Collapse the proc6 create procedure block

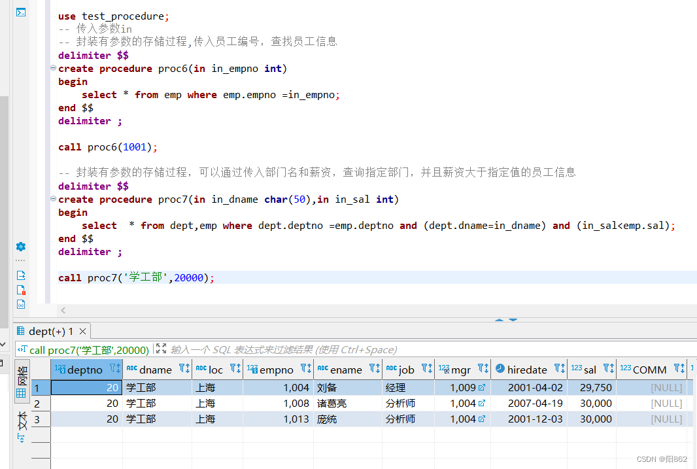[x=53, y=69]
